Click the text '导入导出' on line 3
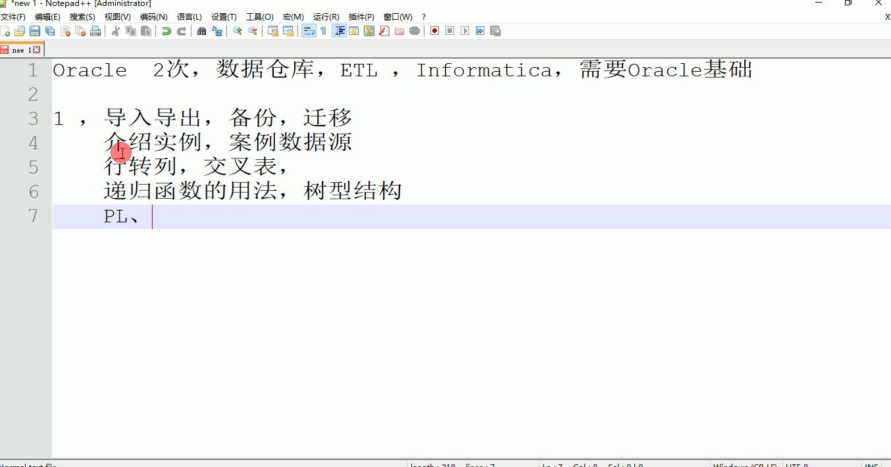Viewport: 891px width, 467px height. pos(153,118)
